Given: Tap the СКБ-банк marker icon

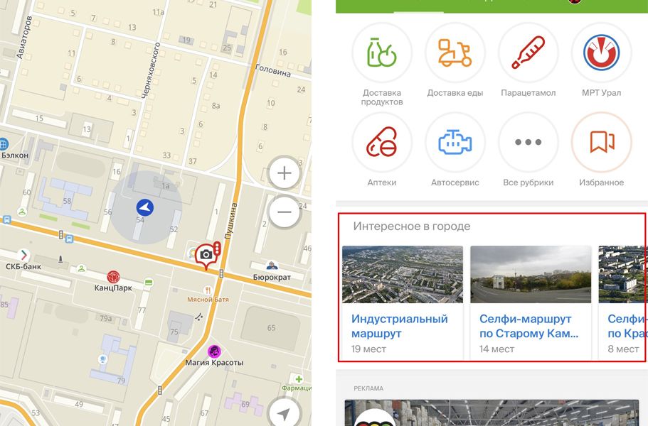Looking at the screenshot, I should (23, 255).
